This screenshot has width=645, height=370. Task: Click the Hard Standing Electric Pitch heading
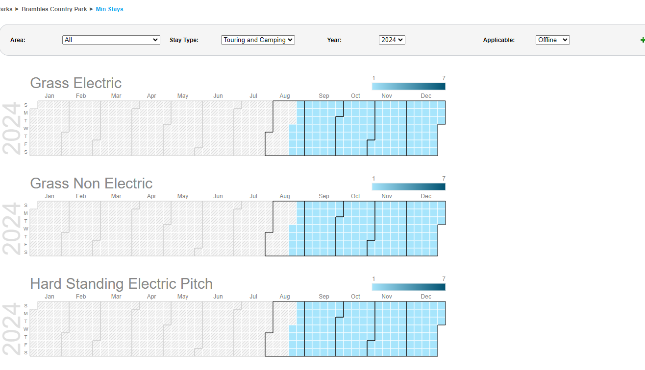tap(121, 284)
